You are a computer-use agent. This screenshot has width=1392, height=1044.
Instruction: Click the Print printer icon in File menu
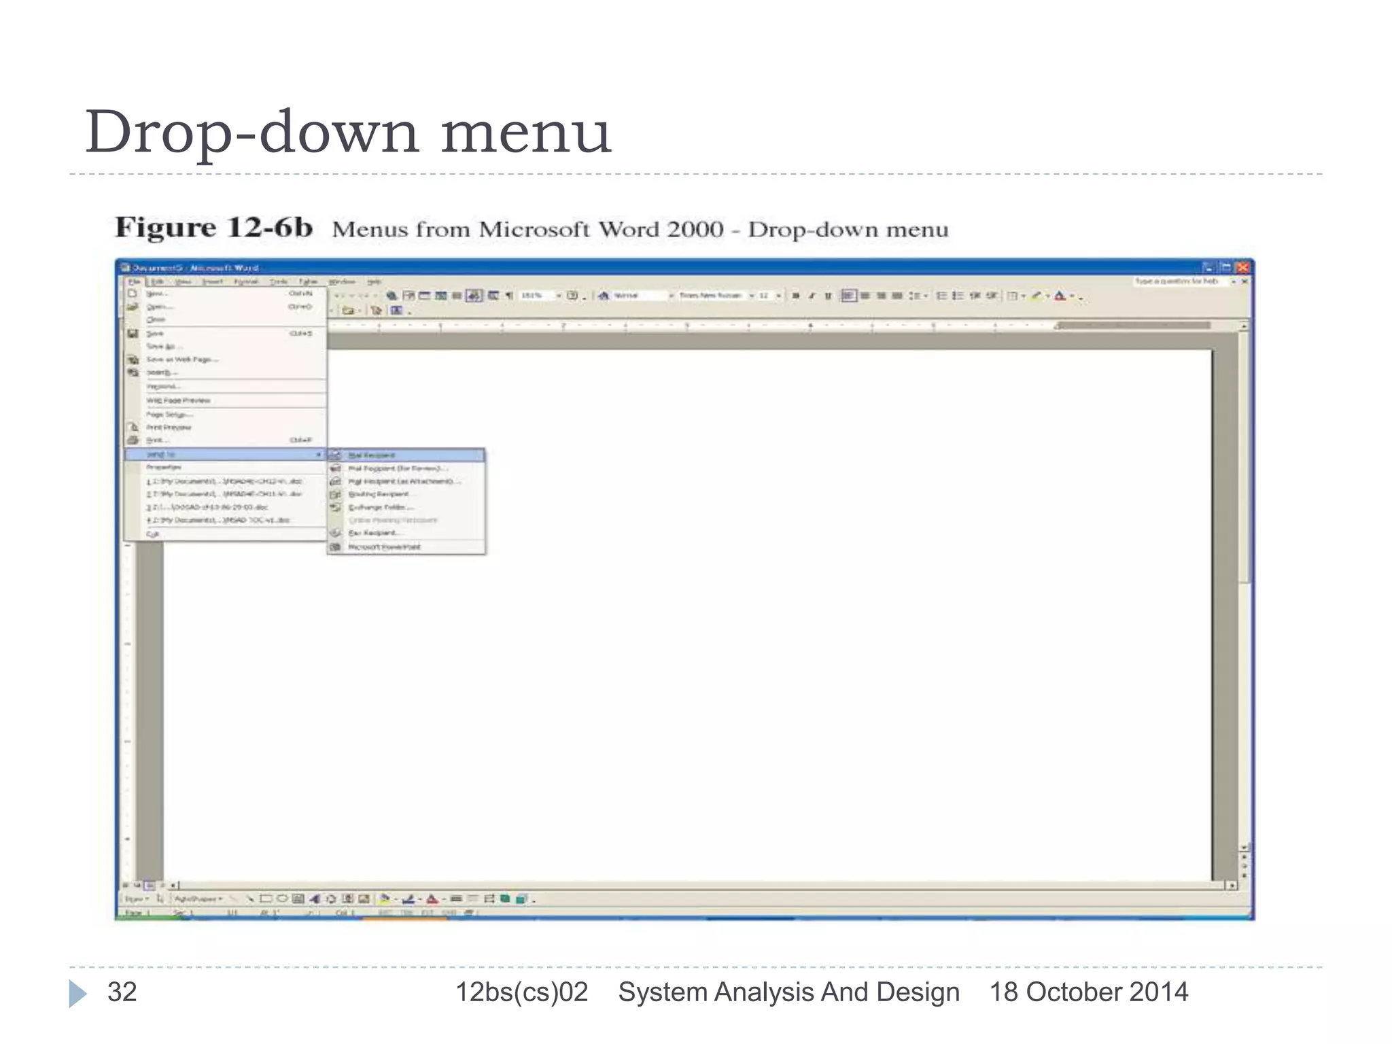coord(133,440)
